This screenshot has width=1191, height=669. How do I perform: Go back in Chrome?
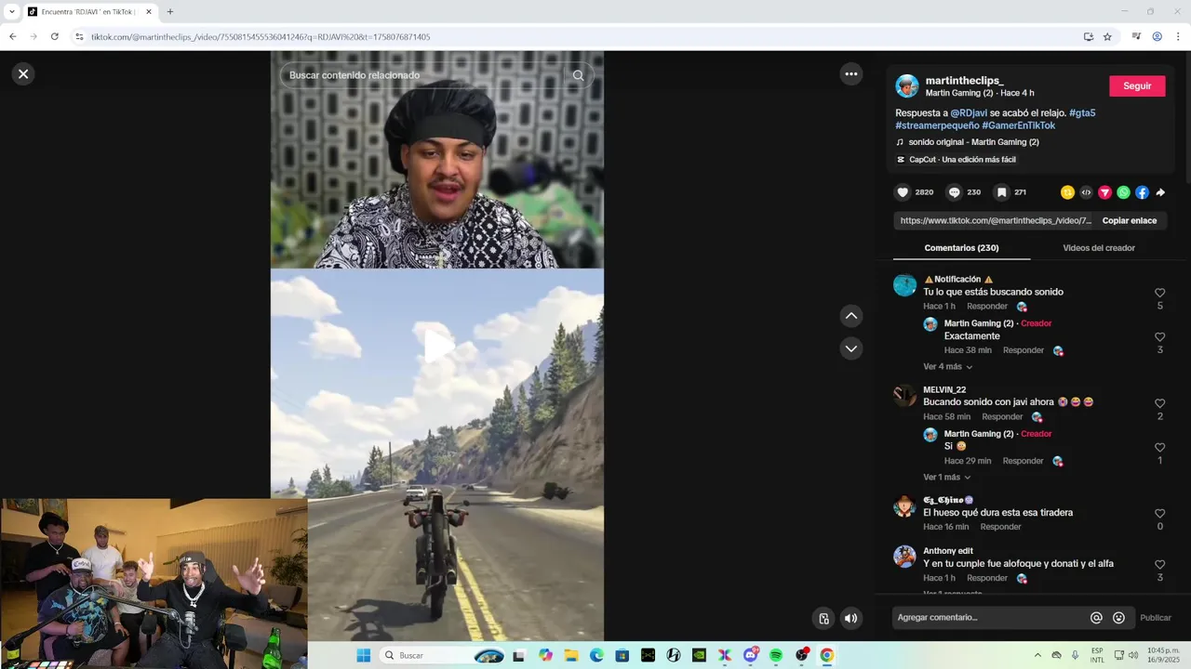click(13, 37)
